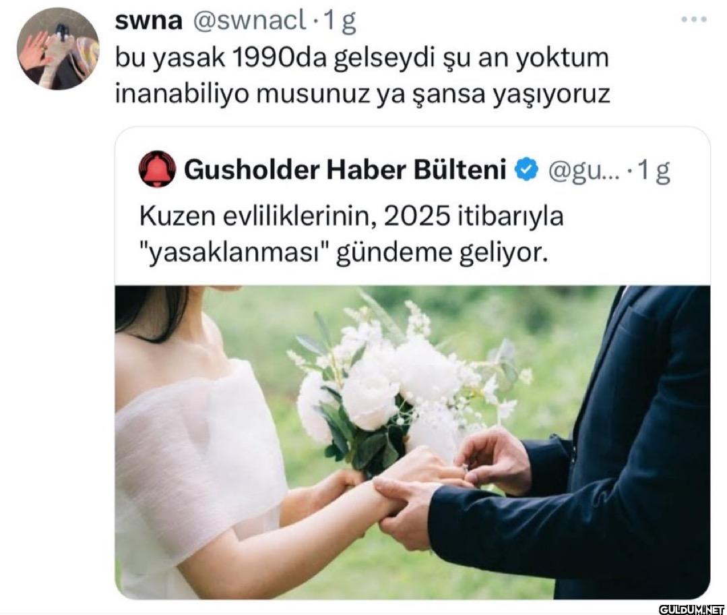
Task: Open swna's profile avatar
Action: click(58, 49)
